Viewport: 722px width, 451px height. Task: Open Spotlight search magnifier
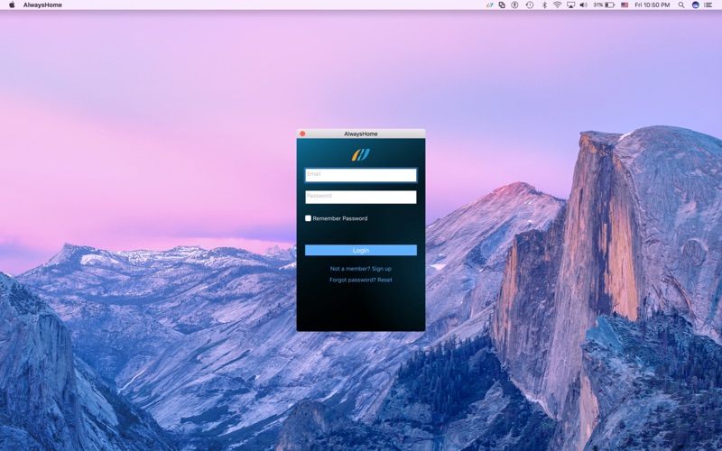coord(681,5)
